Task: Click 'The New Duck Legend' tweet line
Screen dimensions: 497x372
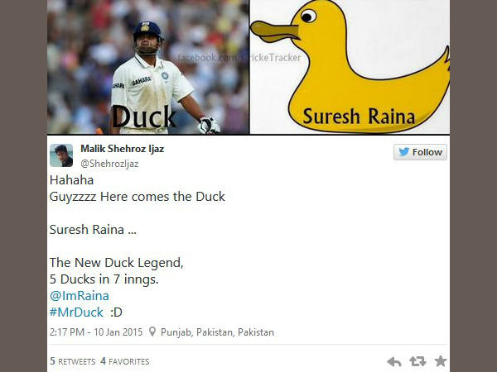Action: point(116,263)
